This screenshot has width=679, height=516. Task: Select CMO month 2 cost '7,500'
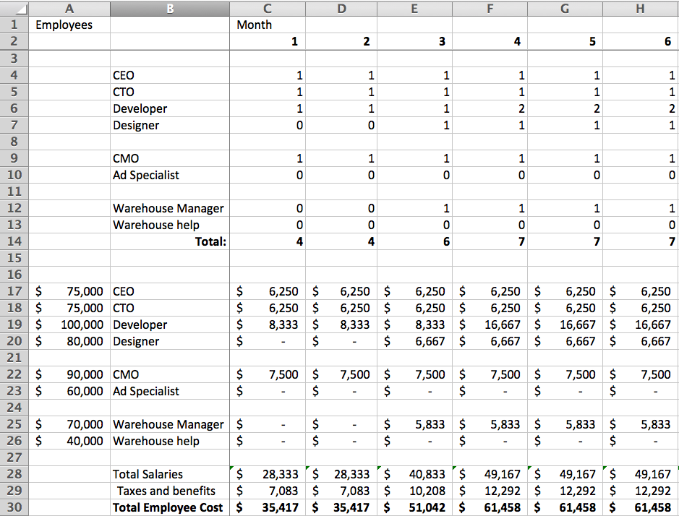click(x=341, y=374)
